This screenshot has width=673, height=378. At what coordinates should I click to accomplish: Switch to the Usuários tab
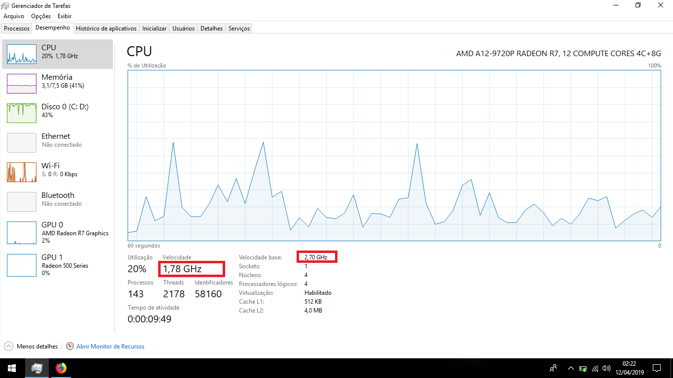(x=184, y=29)
